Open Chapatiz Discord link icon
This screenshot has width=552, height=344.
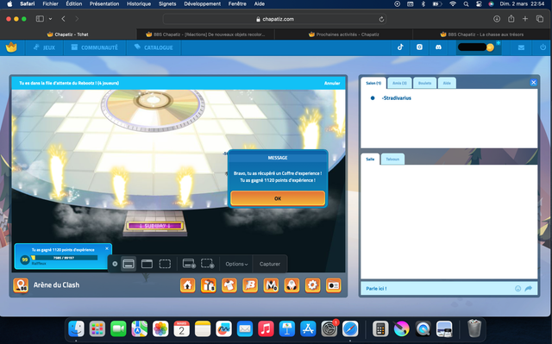pos(438,47)
